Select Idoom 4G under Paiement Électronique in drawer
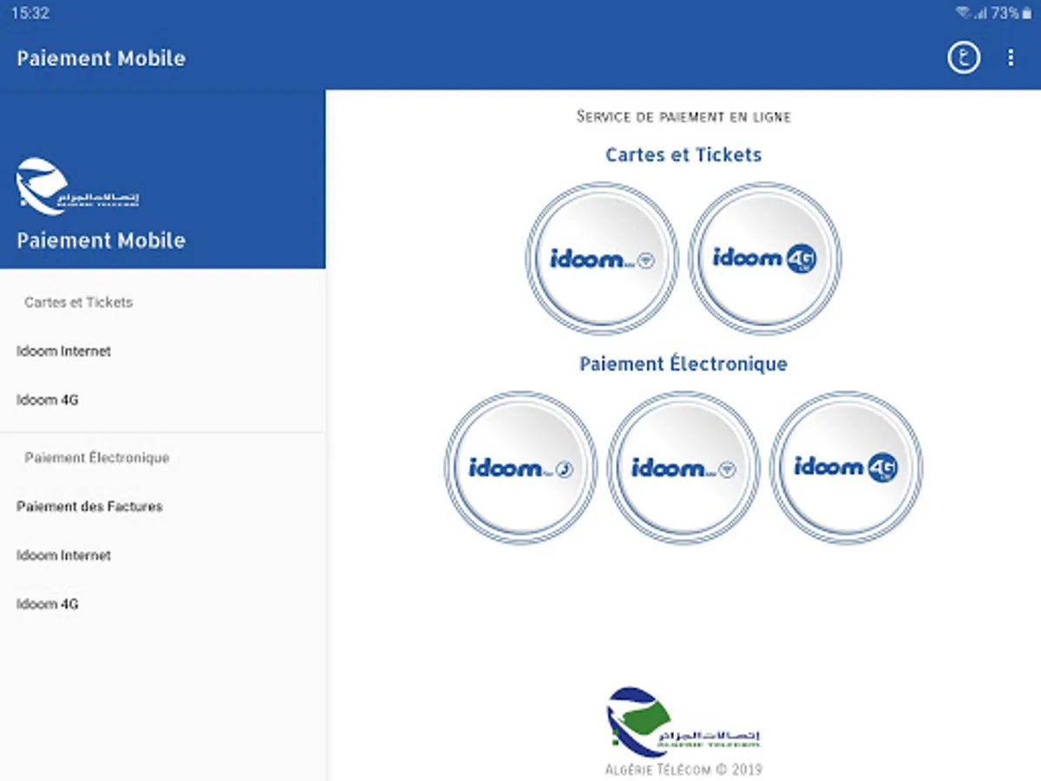Viewport: 1041px width, 781px height. [x=162, y=604]
